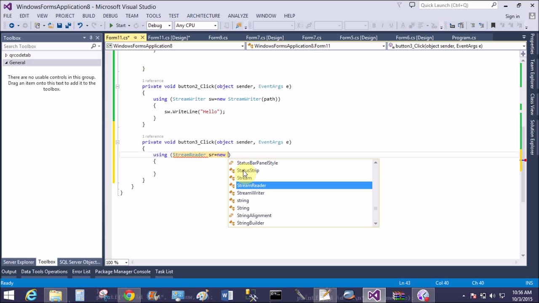The width and height of the screenshot is (539, 303).
Task: Click the uncomment selected lines icon
Action: (x=481, y=25)
